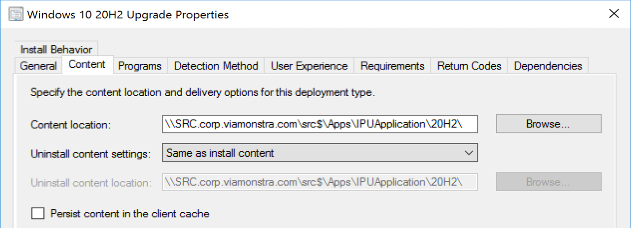Open the General tab
The width and height of the screenshot is (631, 228).
point(38,66)
